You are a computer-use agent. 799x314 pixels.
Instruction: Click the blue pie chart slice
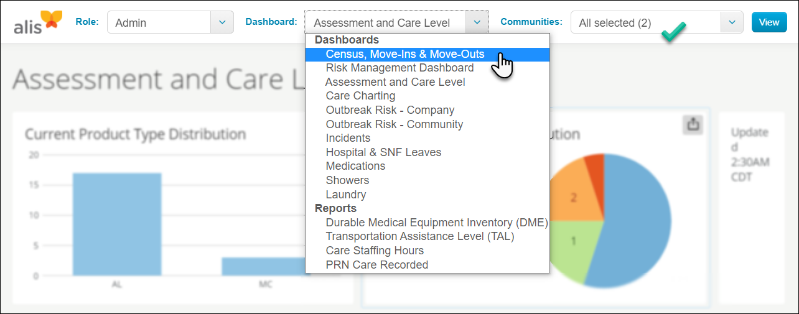click(635, 230)
